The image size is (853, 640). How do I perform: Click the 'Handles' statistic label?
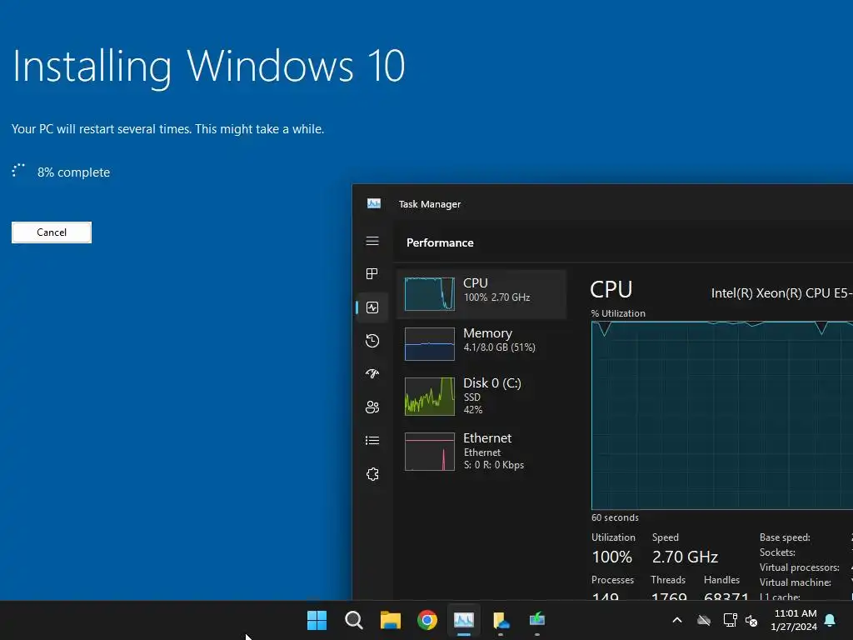pyautogui.click(x=722, y=580)
